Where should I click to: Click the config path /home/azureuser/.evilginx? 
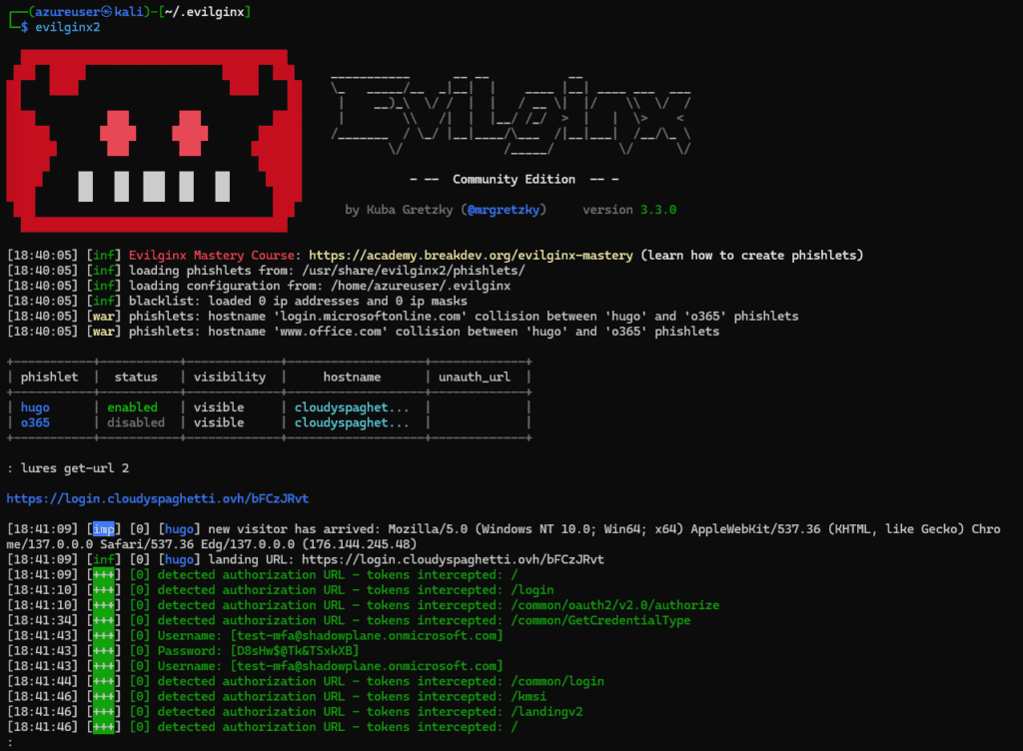point(421,286)
